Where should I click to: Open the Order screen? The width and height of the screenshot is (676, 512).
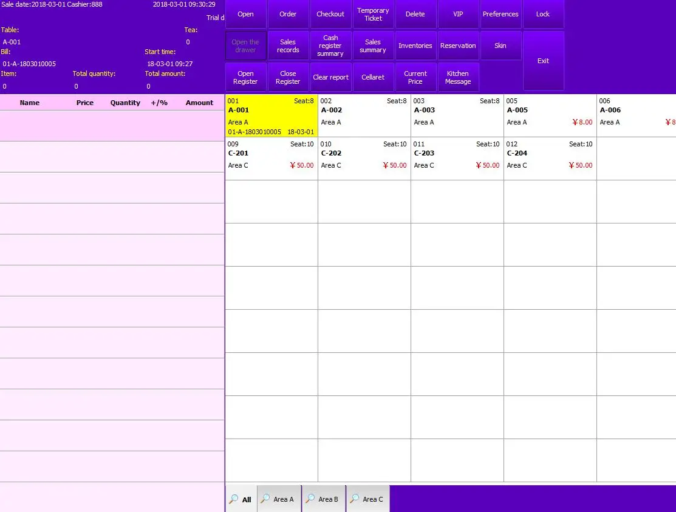288,14
